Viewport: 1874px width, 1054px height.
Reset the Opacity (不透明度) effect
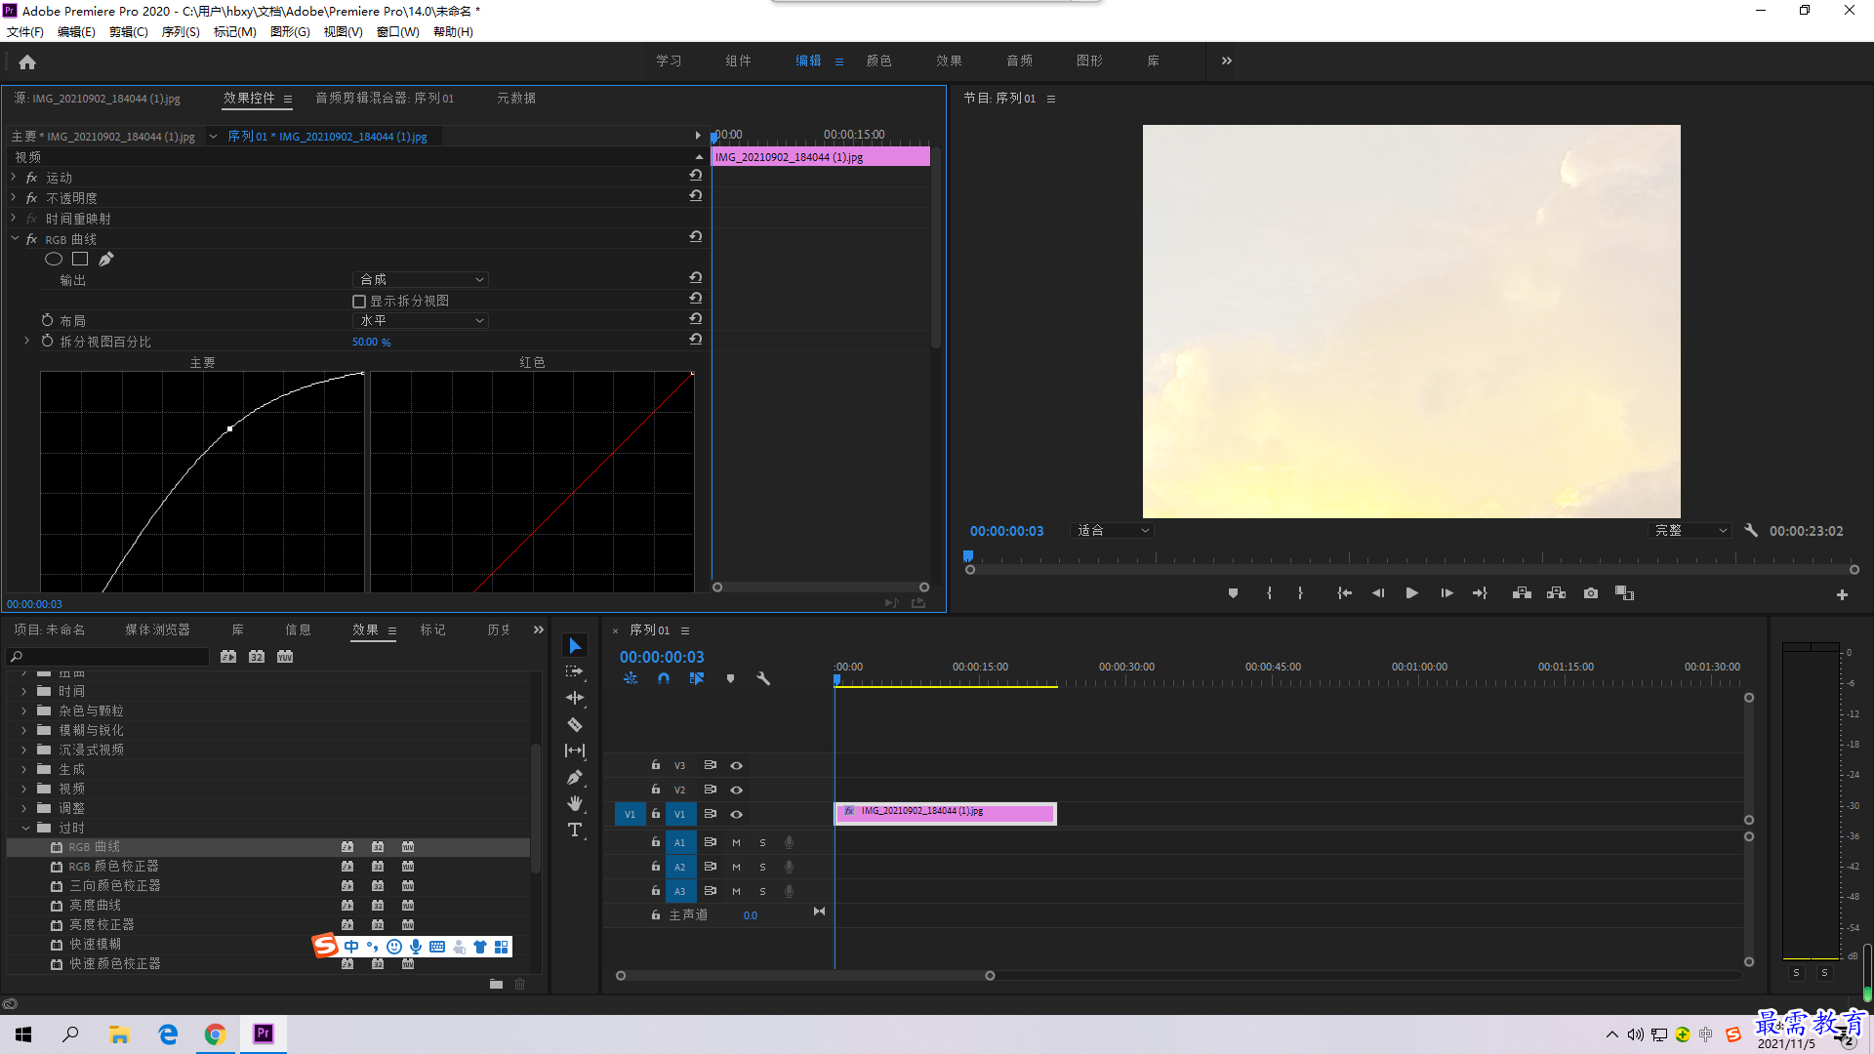(x=695, y=196)
